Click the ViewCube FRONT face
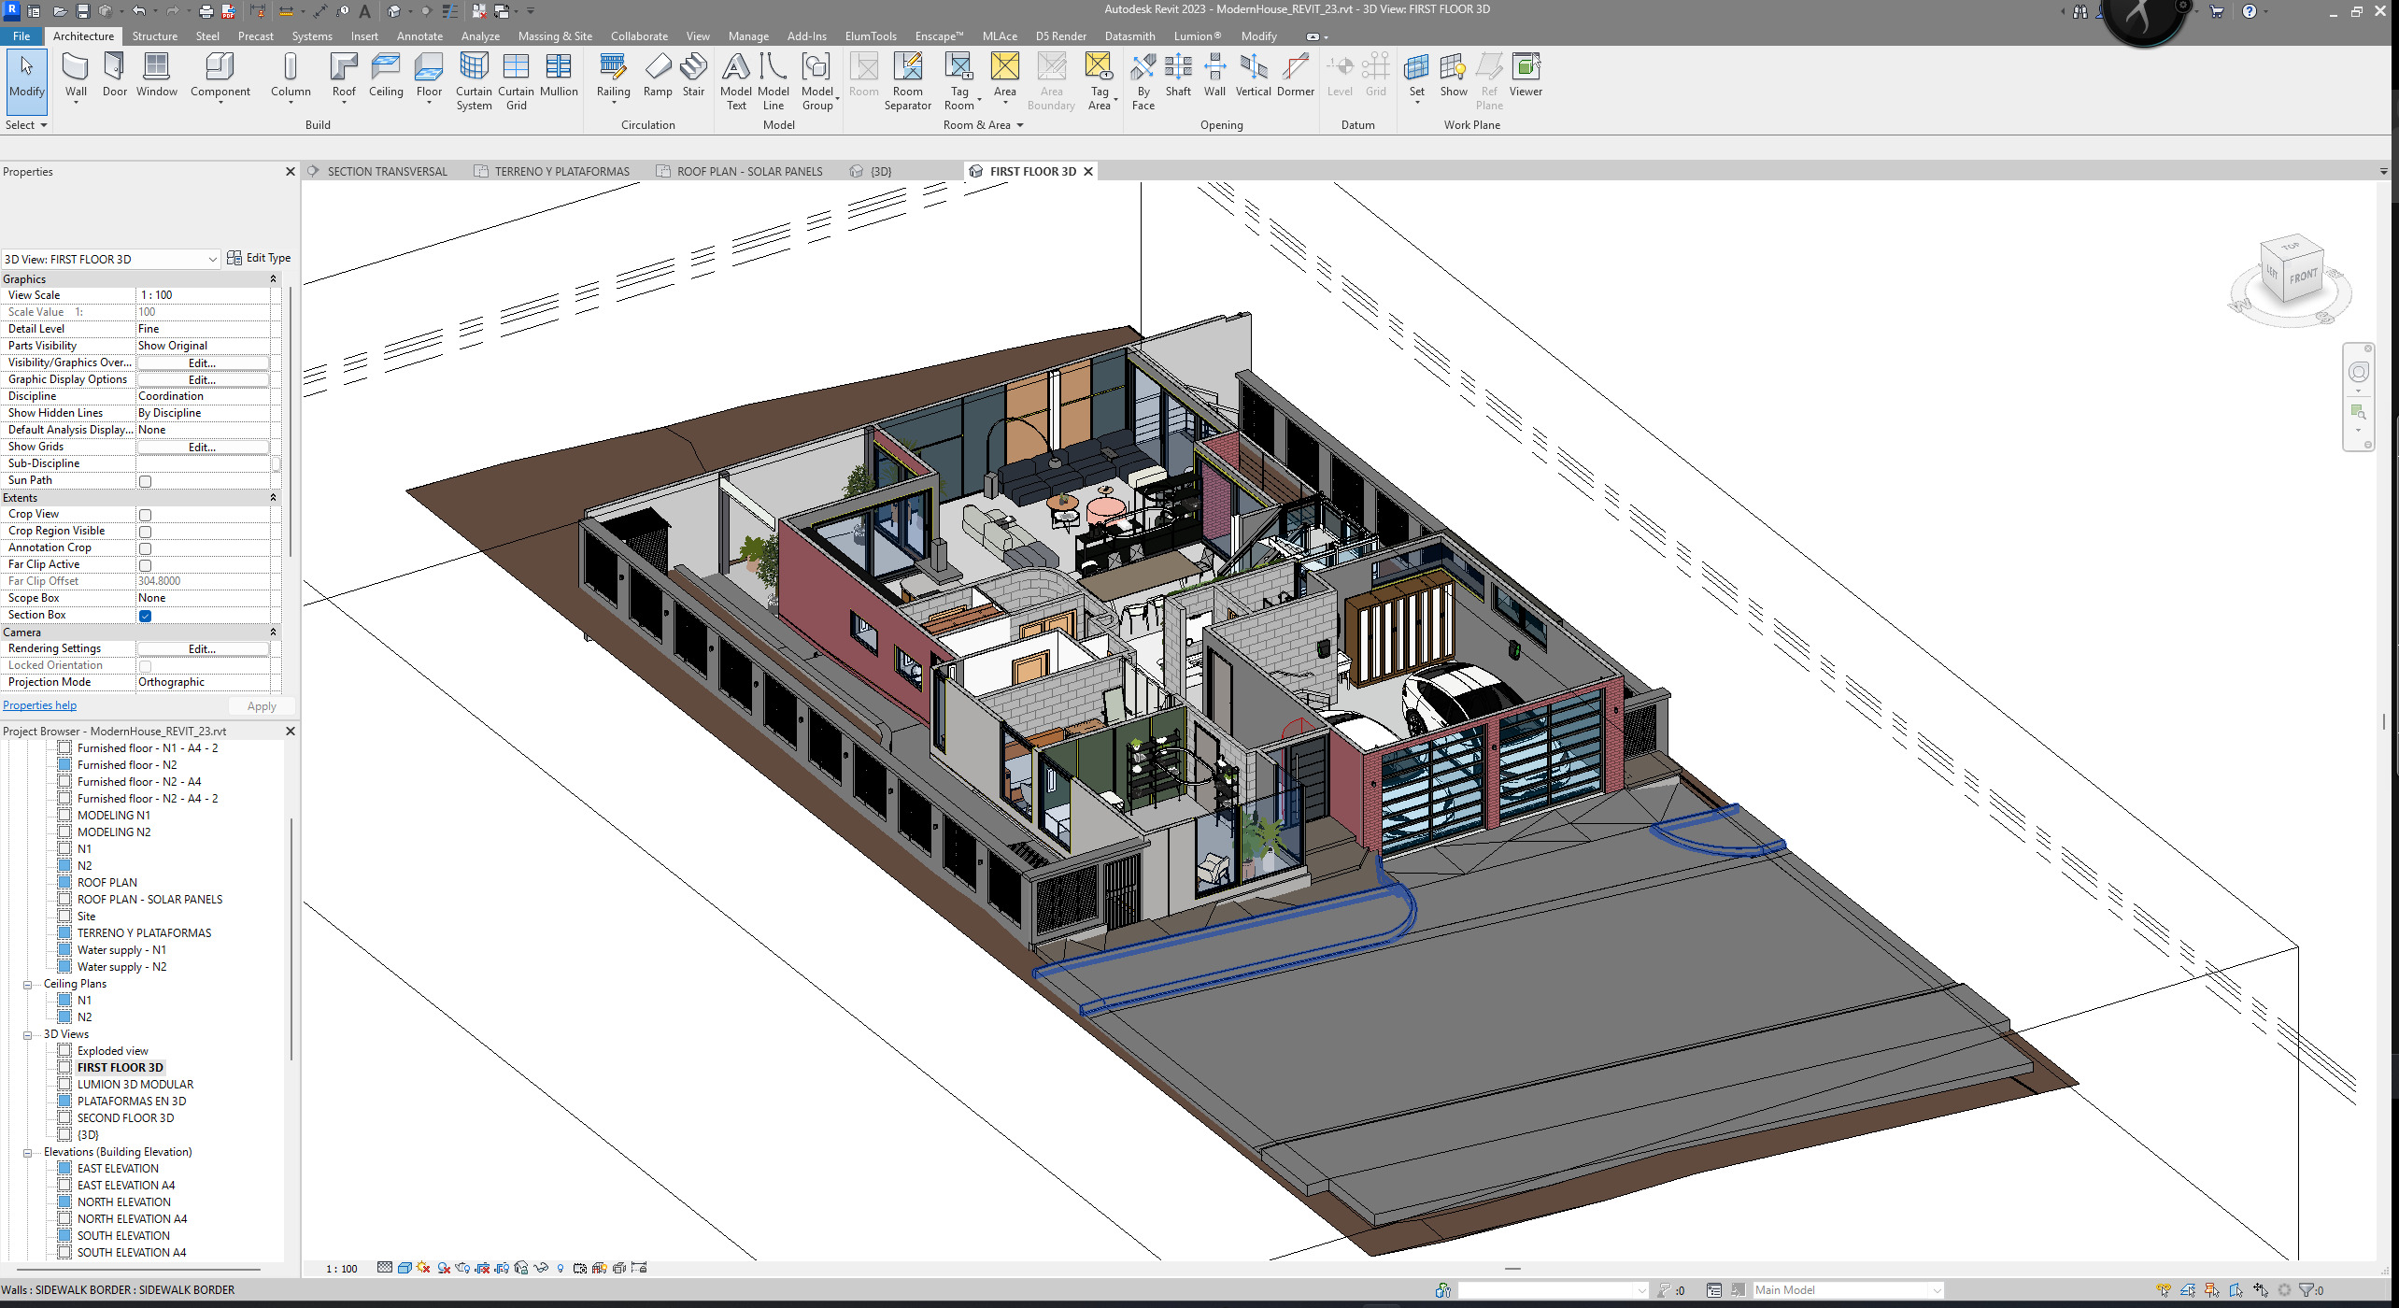Image resolution: width=2399 pixels, height=1308 pixels. [2303, 277]
